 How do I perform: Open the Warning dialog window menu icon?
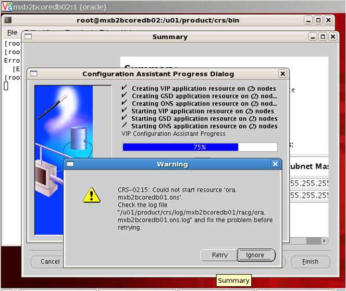pos(70,164)
